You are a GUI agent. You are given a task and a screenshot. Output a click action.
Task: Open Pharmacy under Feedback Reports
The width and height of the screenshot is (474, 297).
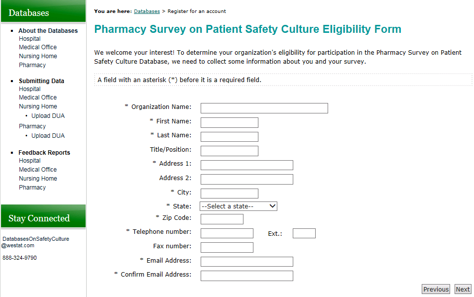tap(32, 188)
